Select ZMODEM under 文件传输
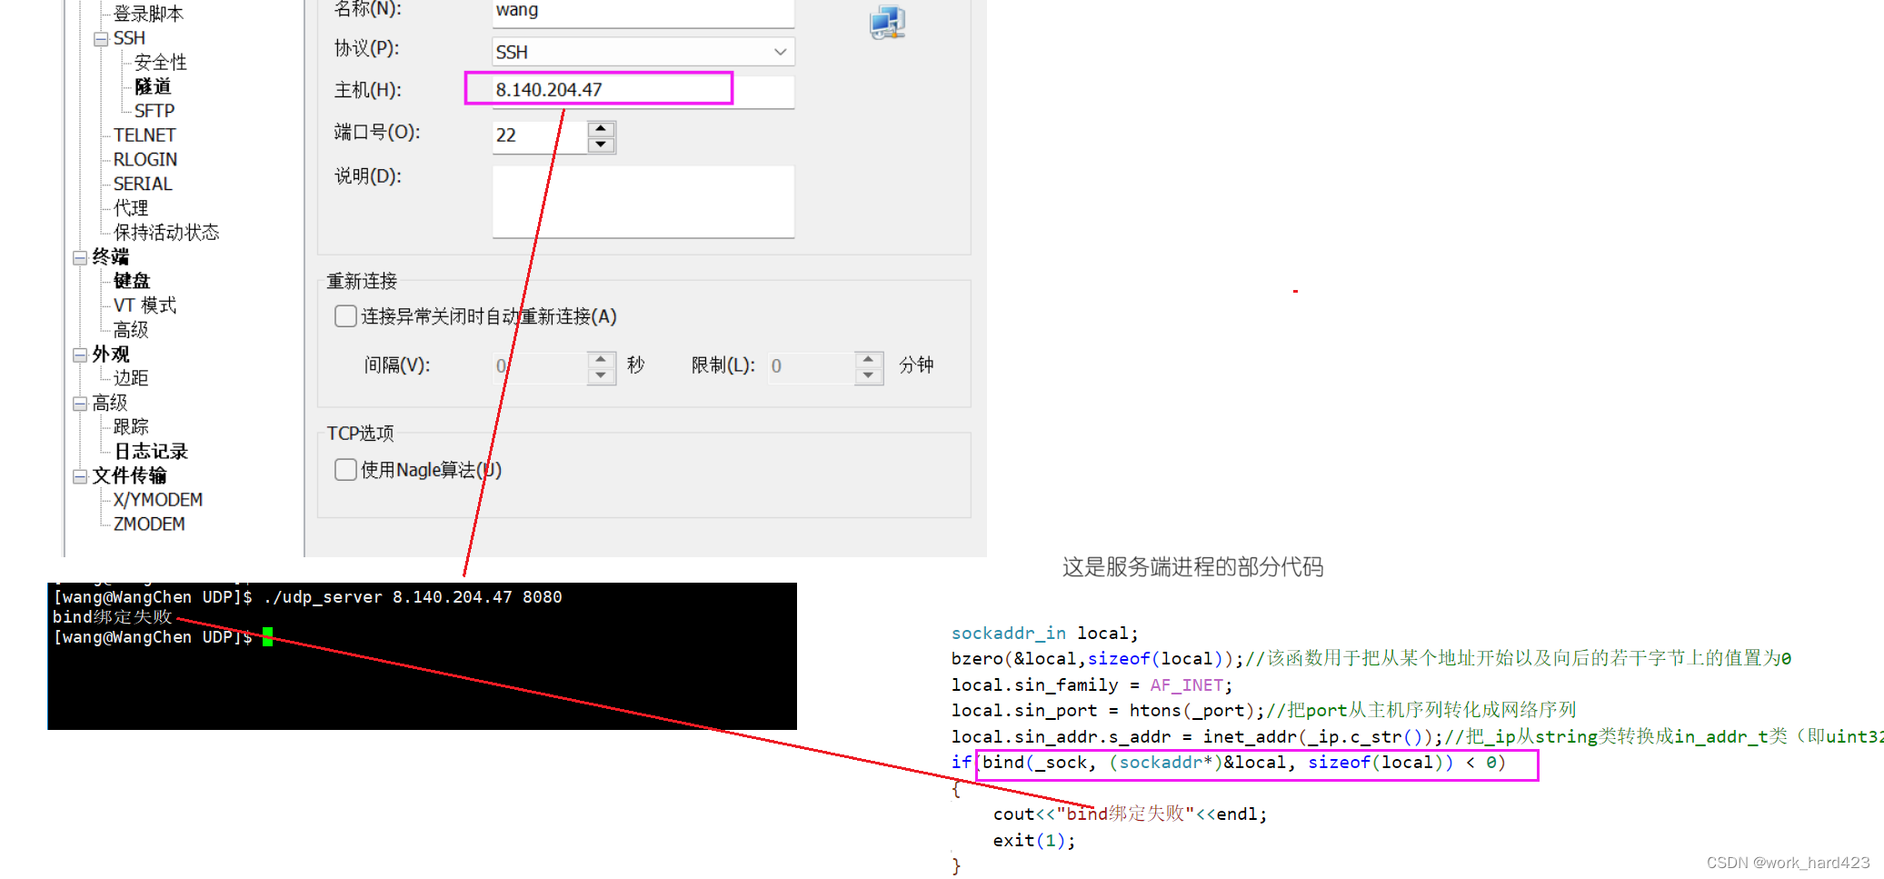 pyautogui.click(x=149, y=524)
